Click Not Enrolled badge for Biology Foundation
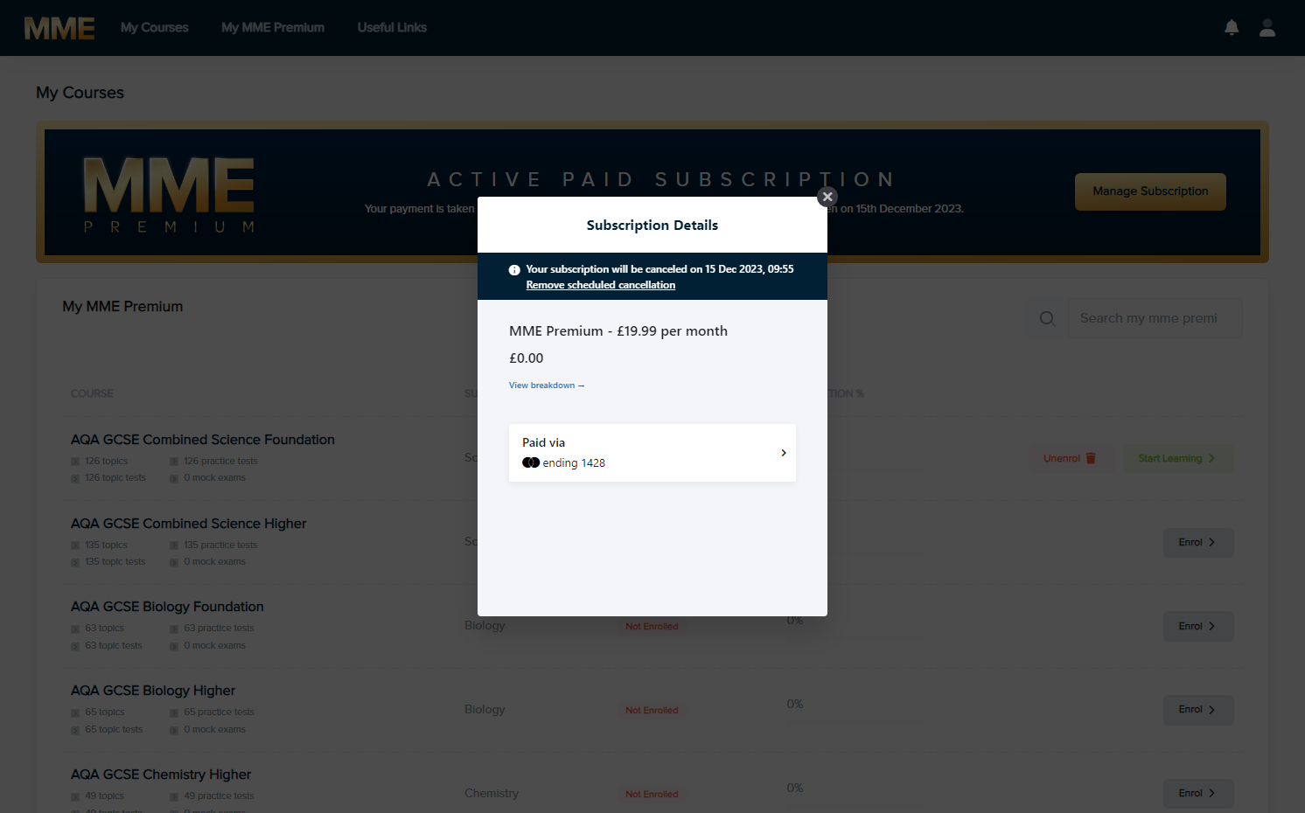Image resolution: width=1305 pixels, height=813 pixels. [652, 627]
